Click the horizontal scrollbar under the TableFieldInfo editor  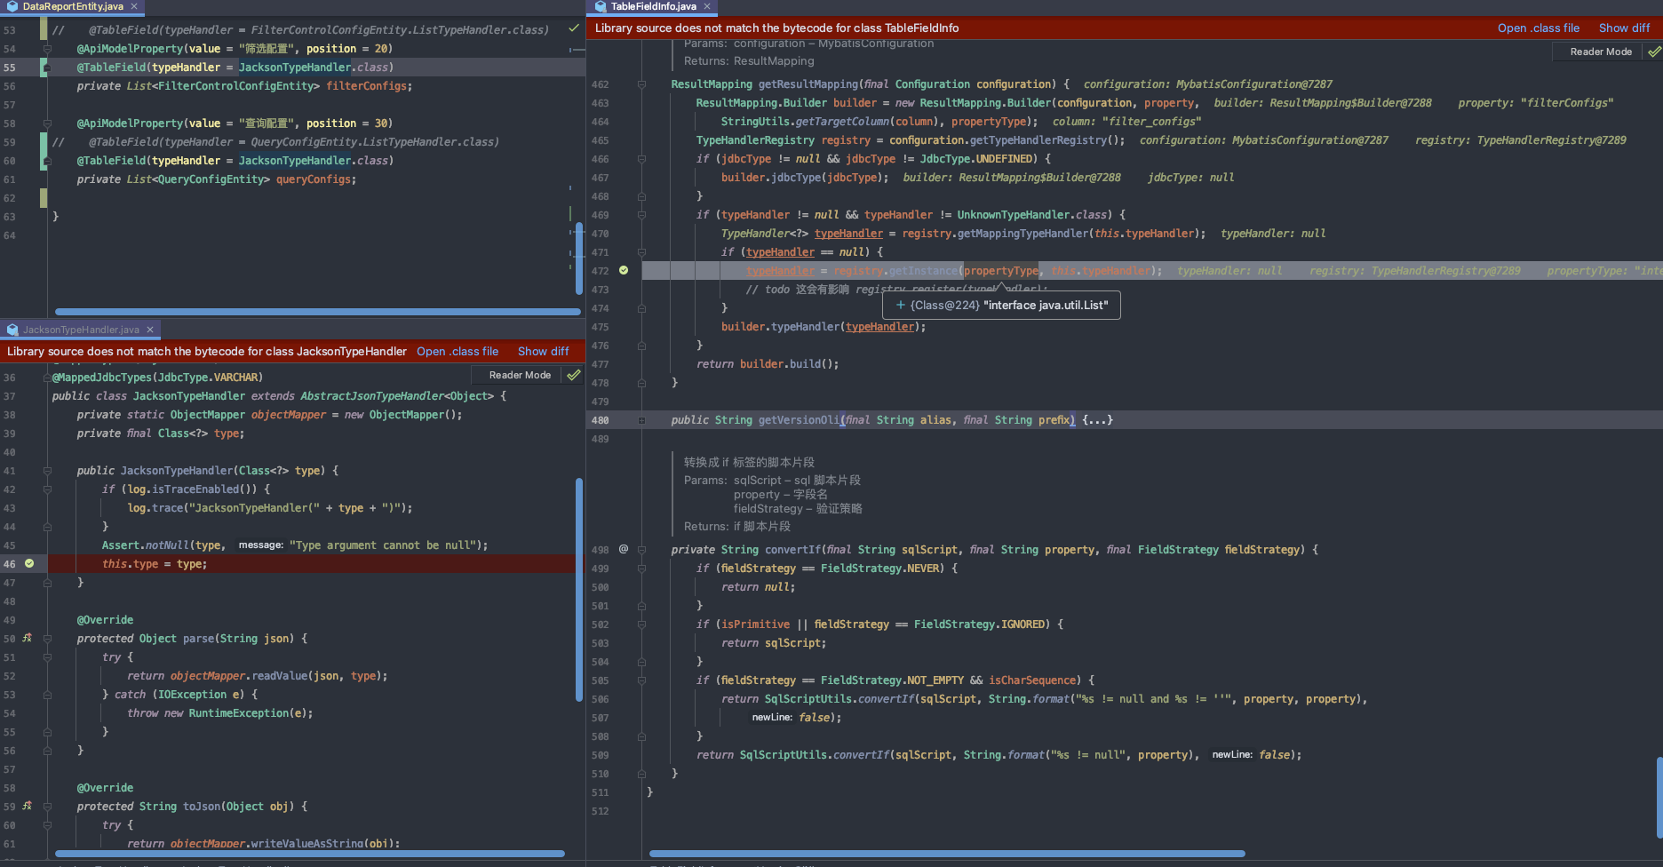click(947, 854)
